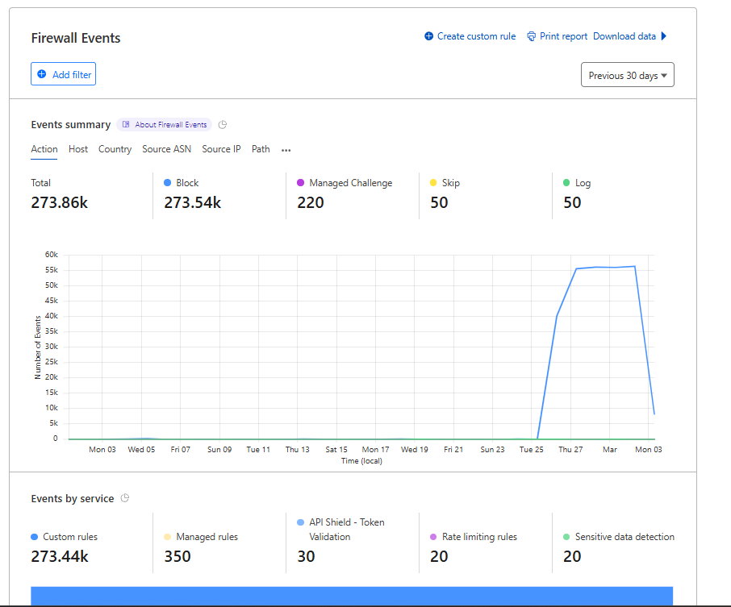This screenshot has height=607, width=731.
Task: Switch to the Country tab
Action: click(x=115, y=149)
